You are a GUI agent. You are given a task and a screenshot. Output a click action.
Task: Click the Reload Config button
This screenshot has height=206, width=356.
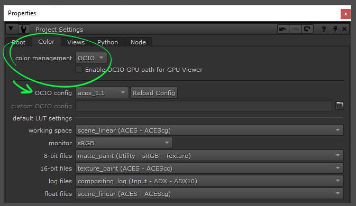pos(154,93)
